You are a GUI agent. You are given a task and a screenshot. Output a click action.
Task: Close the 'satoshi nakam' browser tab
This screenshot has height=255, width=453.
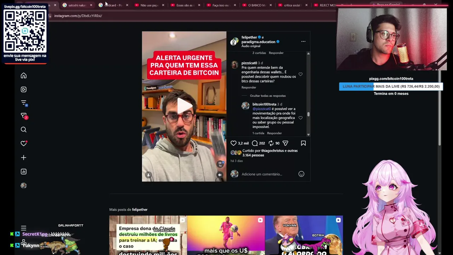coord(91,5)
